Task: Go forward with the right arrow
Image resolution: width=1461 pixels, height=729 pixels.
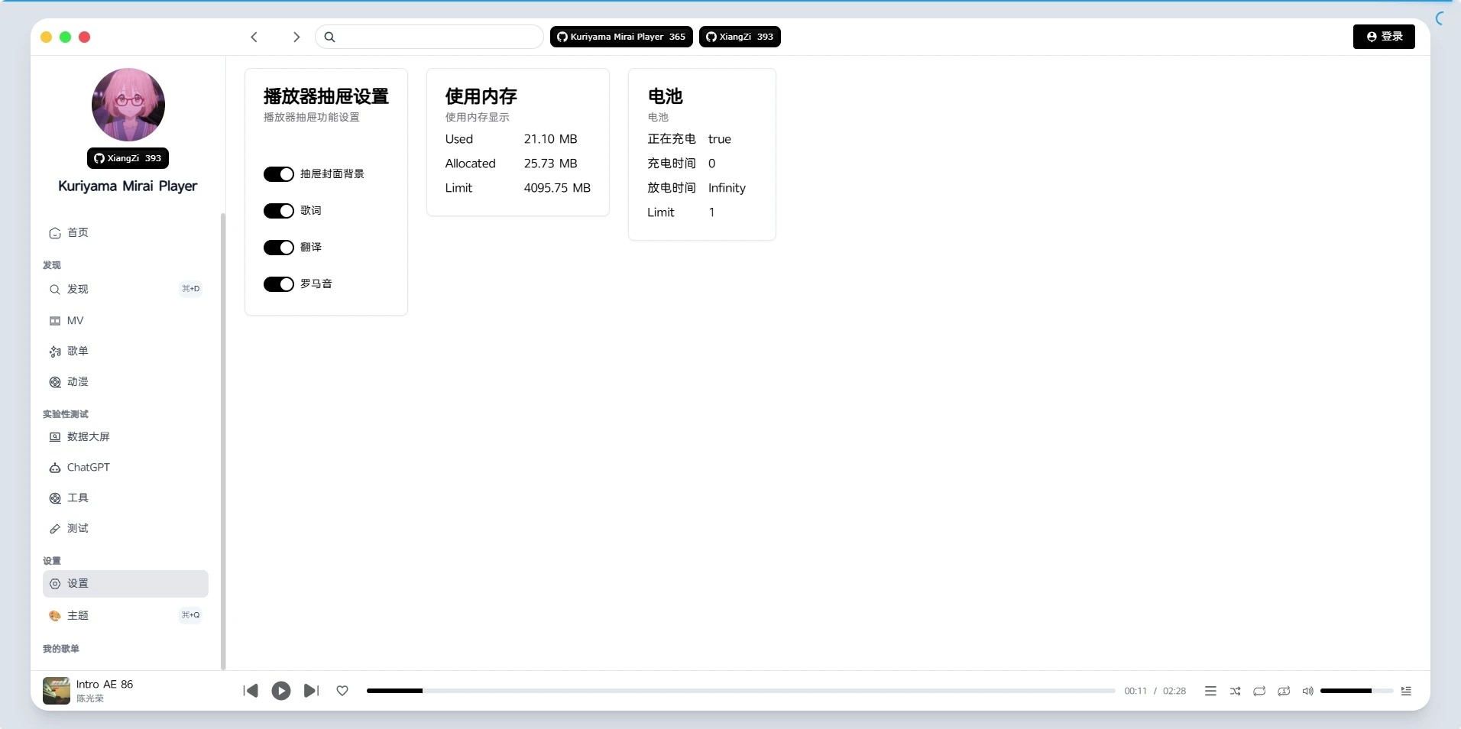Action: 296,37
